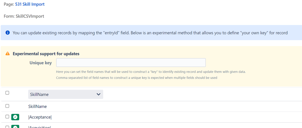Select the |Acceptance| row checkbox
Screen dimensions: 302x128
(7, 117)
